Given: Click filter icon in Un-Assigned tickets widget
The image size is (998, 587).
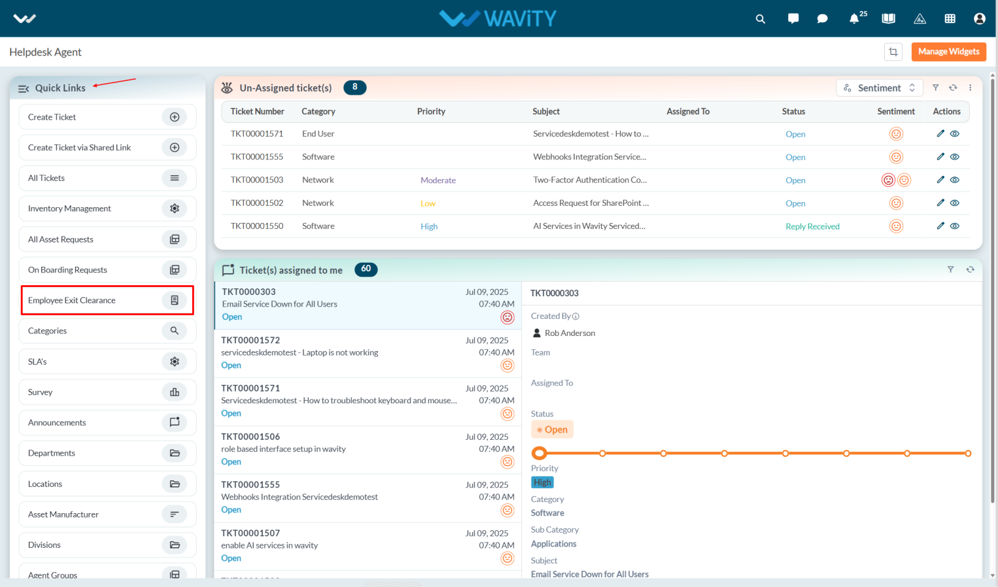Looking at the screenshot, I should (x=936, y=88).
